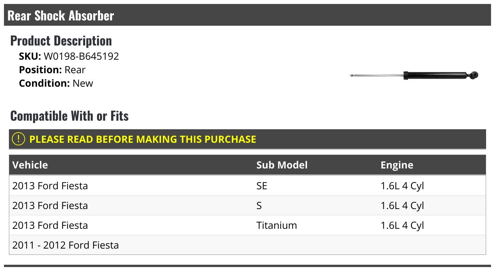
Task: Click the SE sub model cell
Action: coord(262,186)
